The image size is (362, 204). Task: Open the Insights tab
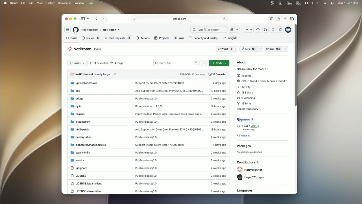tap(230, 38)
